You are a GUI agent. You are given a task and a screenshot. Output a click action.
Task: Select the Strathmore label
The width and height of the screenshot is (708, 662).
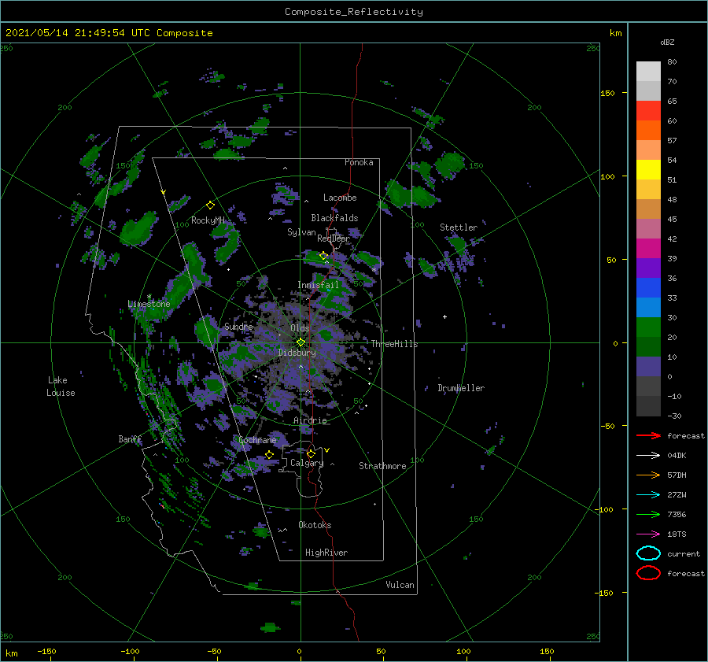click(x=382, y=466)
